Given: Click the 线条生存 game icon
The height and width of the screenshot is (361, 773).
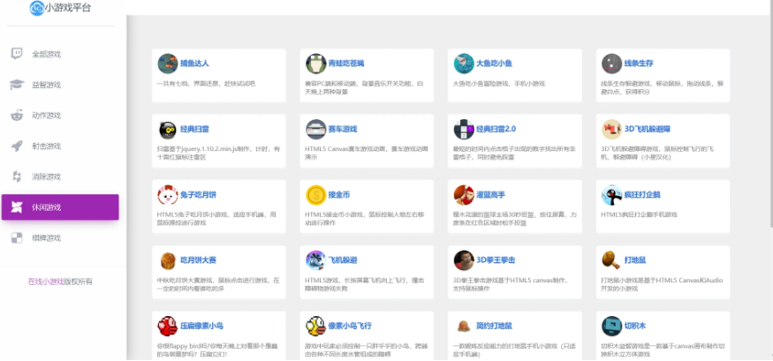Looking at the screenshot, I should pyautogui.click(x=611, y=64).
